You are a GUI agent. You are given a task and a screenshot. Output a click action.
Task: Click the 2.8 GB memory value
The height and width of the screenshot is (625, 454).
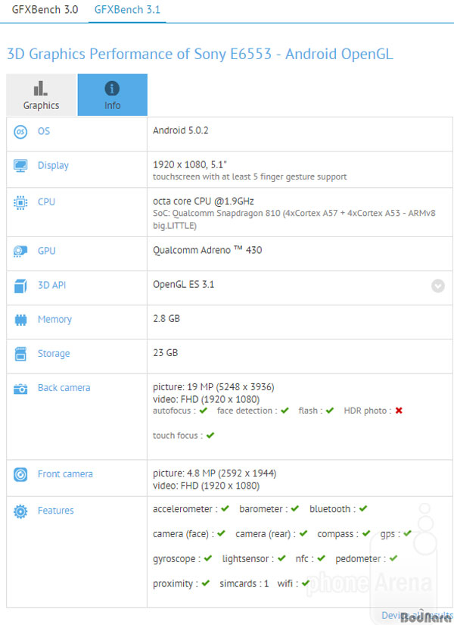coord(166,318)
